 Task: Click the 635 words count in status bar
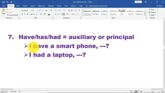(x=13, y=91)
